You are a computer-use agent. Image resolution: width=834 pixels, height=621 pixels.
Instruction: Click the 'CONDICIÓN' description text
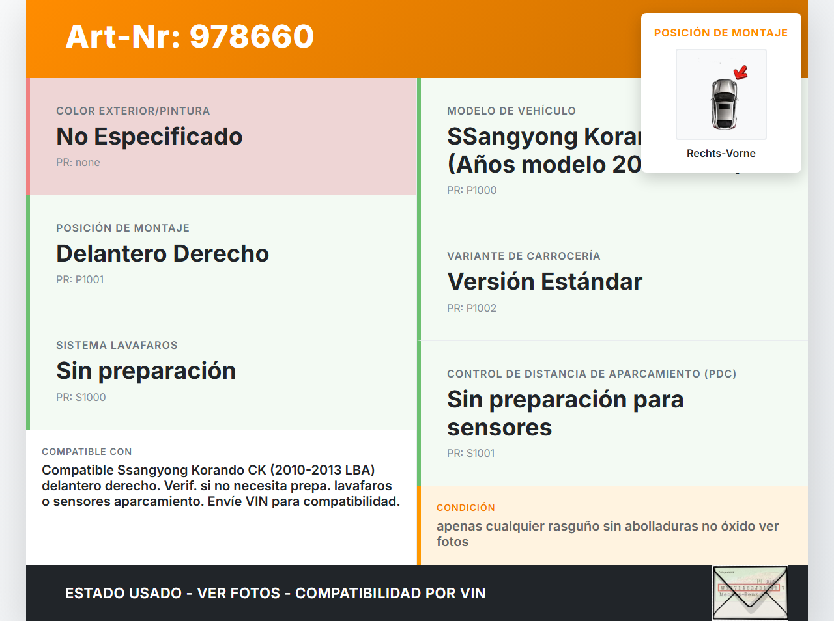pyautogui.click(x=607, y=534)
